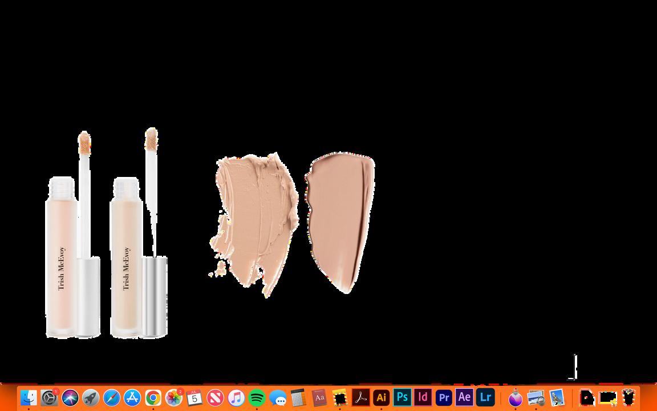Viewport: 657px width, 411px height.
Task: Select the beige Trish McEvoy concealer with silver cap
Action: pyautogui.click(x=139, y=233)
